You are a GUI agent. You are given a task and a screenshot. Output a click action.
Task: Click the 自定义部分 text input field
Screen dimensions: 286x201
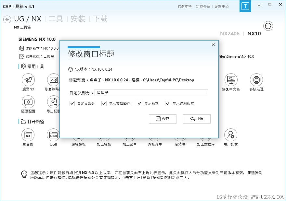click(x=151, y=93)
